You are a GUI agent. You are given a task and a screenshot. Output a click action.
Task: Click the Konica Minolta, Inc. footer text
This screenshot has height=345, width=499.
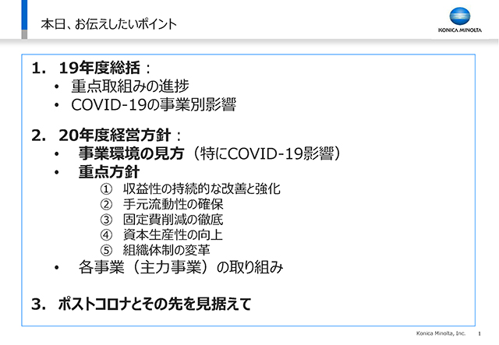tap(441, 333)
